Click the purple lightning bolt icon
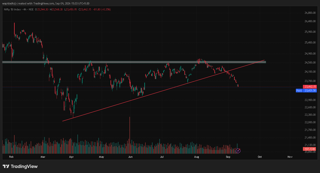Screen dimensions: 320x173 pyautogui.click(x=238, y=151)
